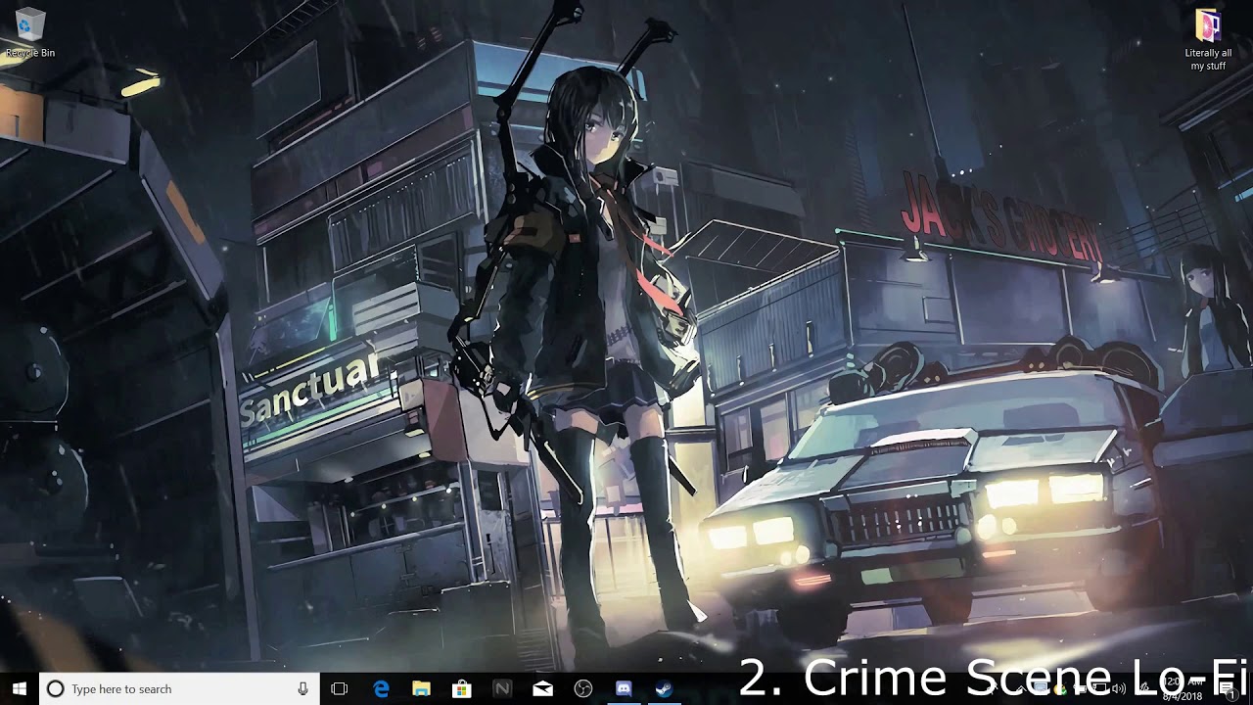Image resolution: width=1253 pixels, height=705 pixels.
Task: Switch to Steam in the taskbar
Action: click(x=664, y=689)
